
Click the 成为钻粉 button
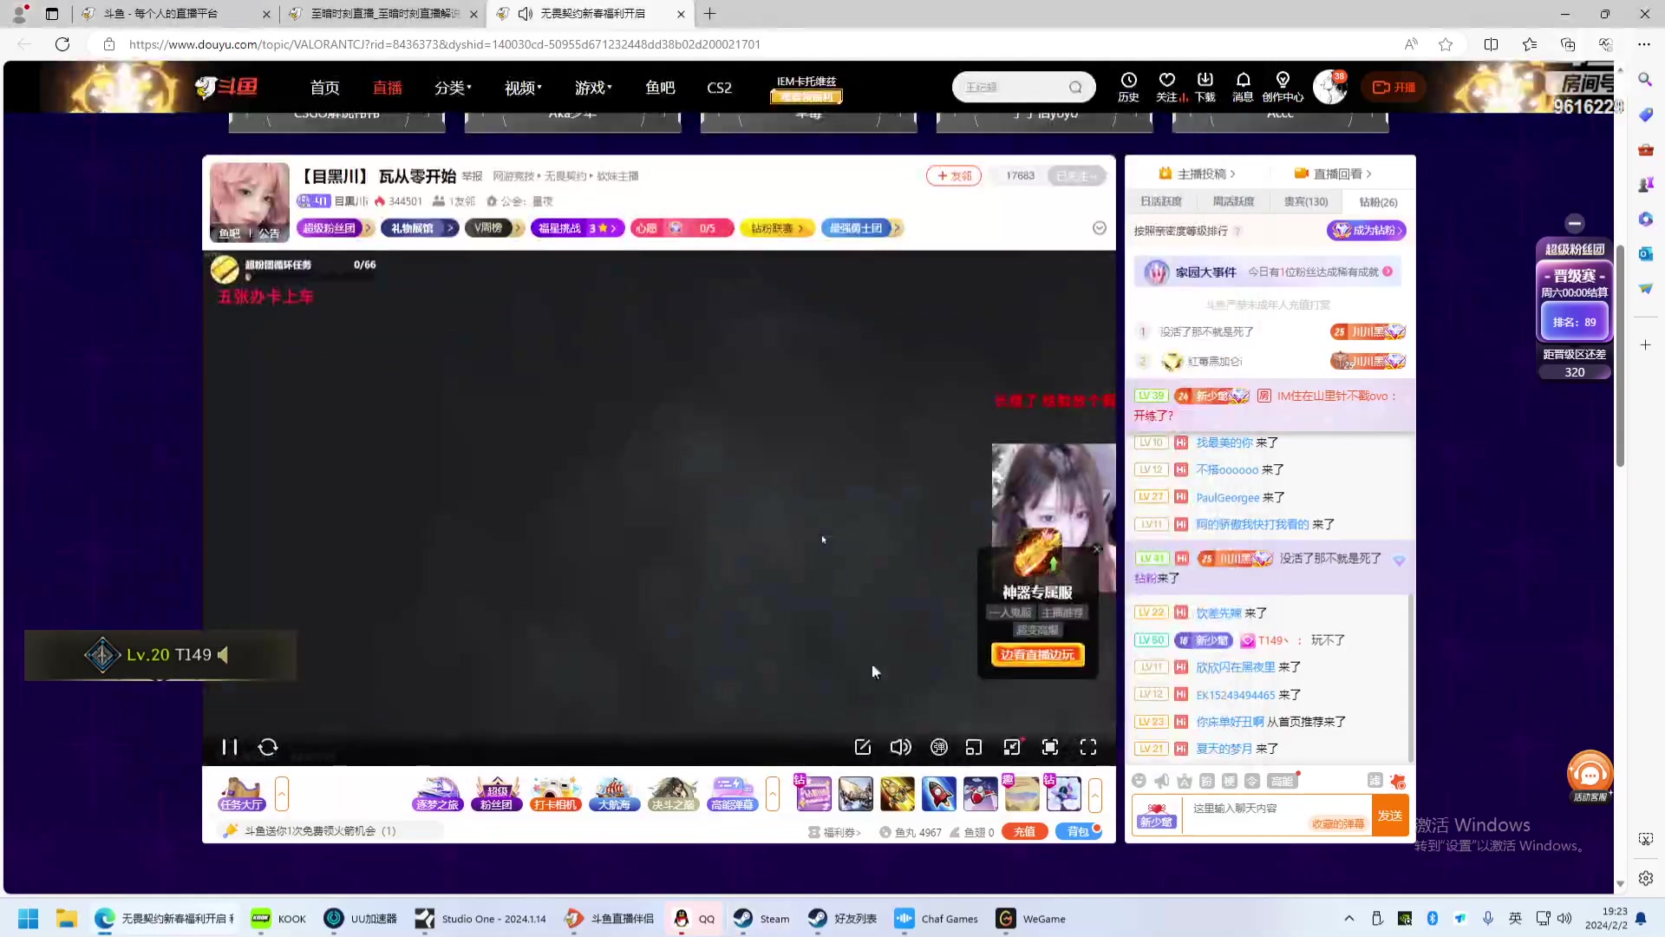point(1366,230)
